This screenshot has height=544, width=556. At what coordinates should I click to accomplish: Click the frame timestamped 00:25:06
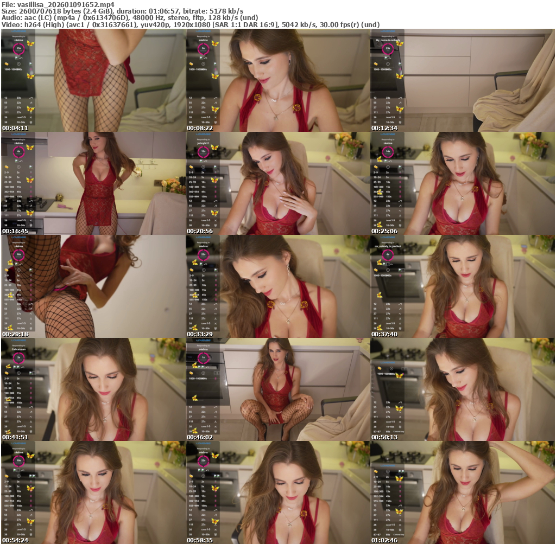(462, 183)
